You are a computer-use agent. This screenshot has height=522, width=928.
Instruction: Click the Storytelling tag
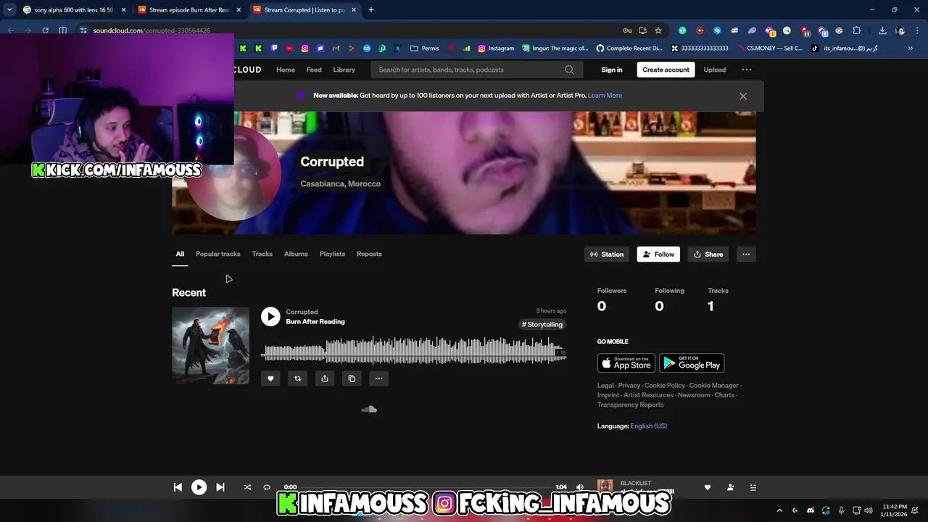pos(542,325)
